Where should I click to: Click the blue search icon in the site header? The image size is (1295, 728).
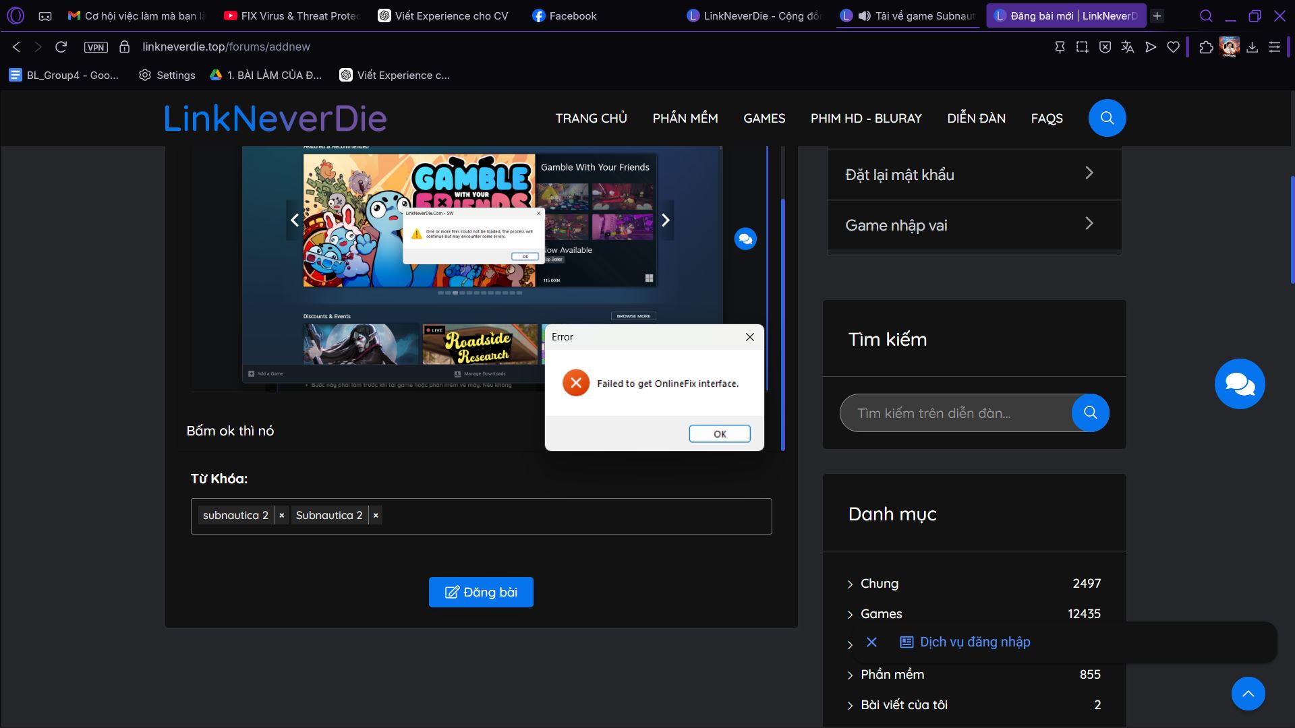coord(1107,118)
